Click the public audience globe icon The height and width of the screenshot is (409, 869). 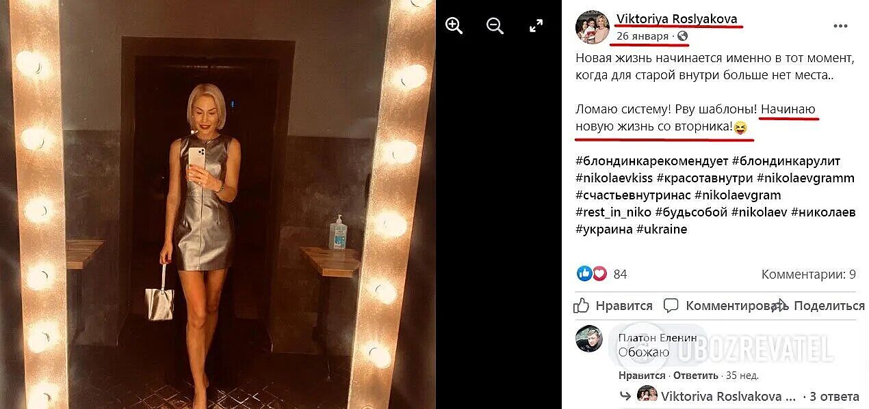click(682, 36)
